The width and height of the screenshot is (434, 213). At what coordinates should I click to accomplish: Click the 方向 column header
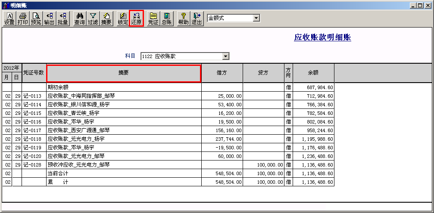click(288, 73)
